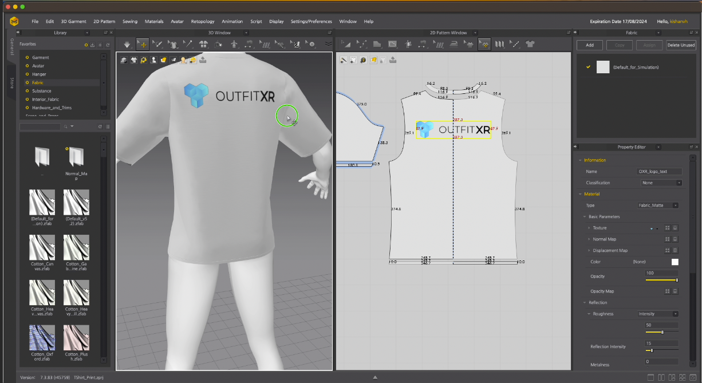702x383 pixels.
Task: Open the material Type dropdown showing Fabric_Matte
Action: tap(658, 205)
